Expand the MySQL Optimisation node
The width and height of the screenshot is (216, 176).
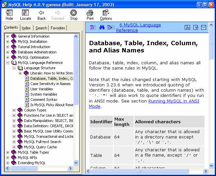[8, 57]
